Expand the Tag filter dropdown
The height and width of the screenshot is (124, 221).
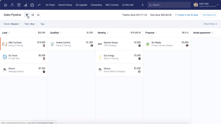43,24
